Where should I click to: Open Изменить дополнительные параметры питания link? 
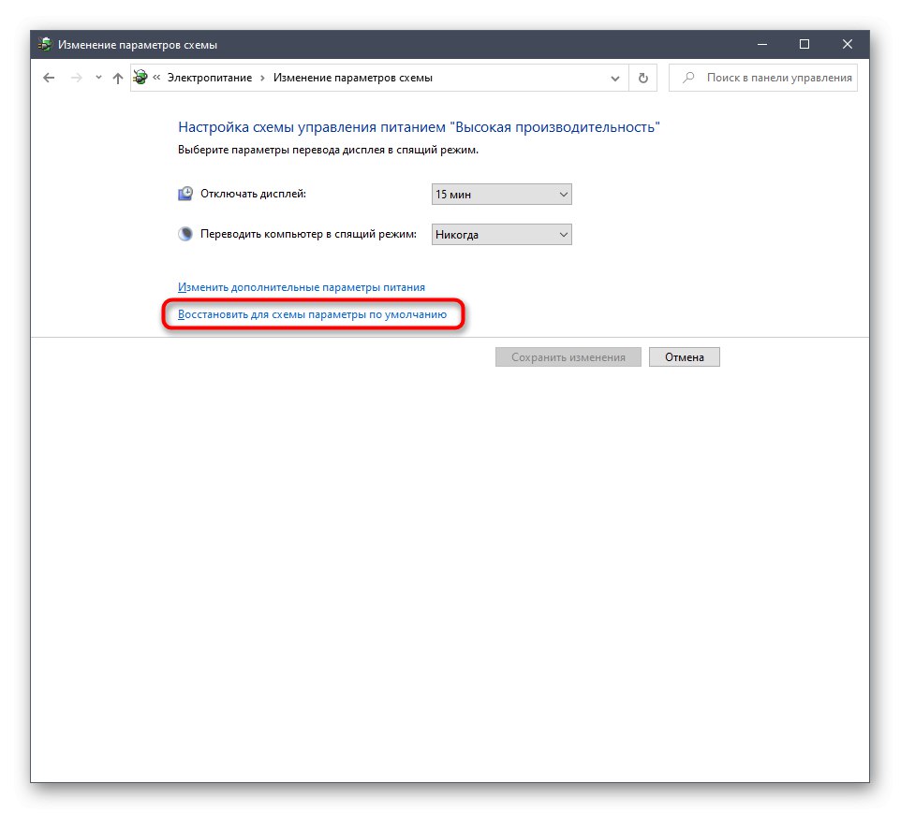pyautogui.click(x=302, y=286)
